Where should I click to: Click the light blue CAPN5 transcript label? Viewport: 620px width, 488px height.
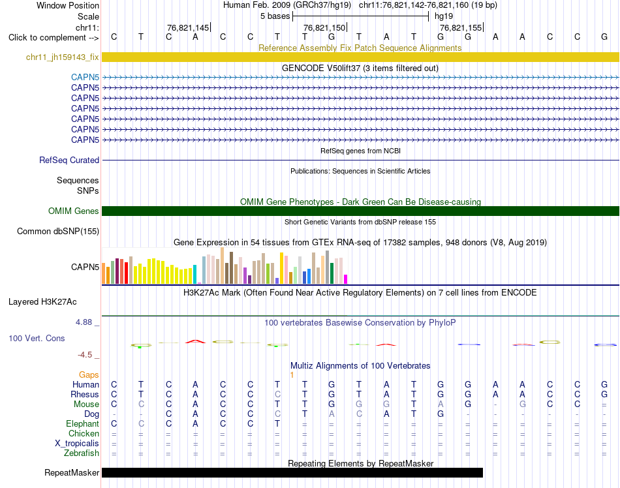point(85,77)
